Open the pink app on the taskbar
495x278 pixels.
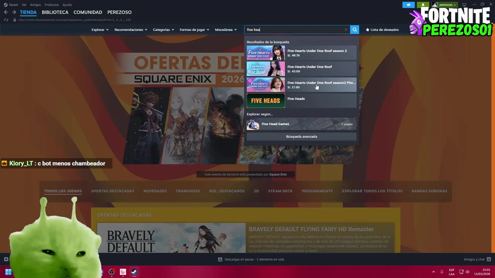123,272
